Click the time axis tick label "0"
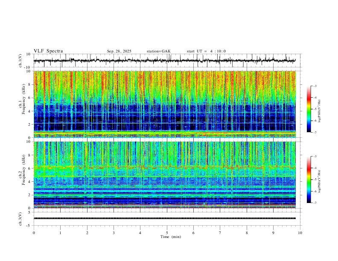 (34, 233)
